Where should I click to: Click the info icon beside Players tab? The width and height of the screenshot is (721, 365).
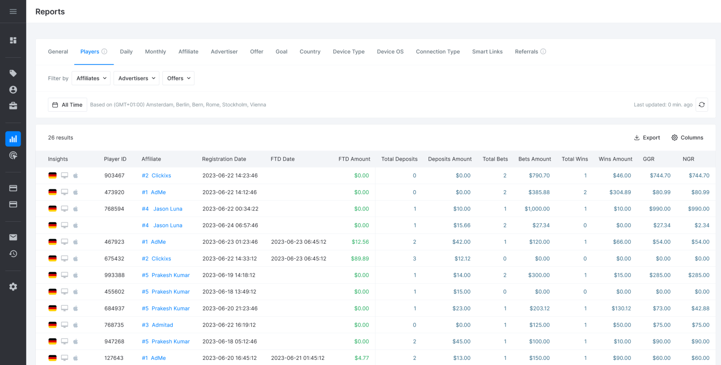[104, 52]
